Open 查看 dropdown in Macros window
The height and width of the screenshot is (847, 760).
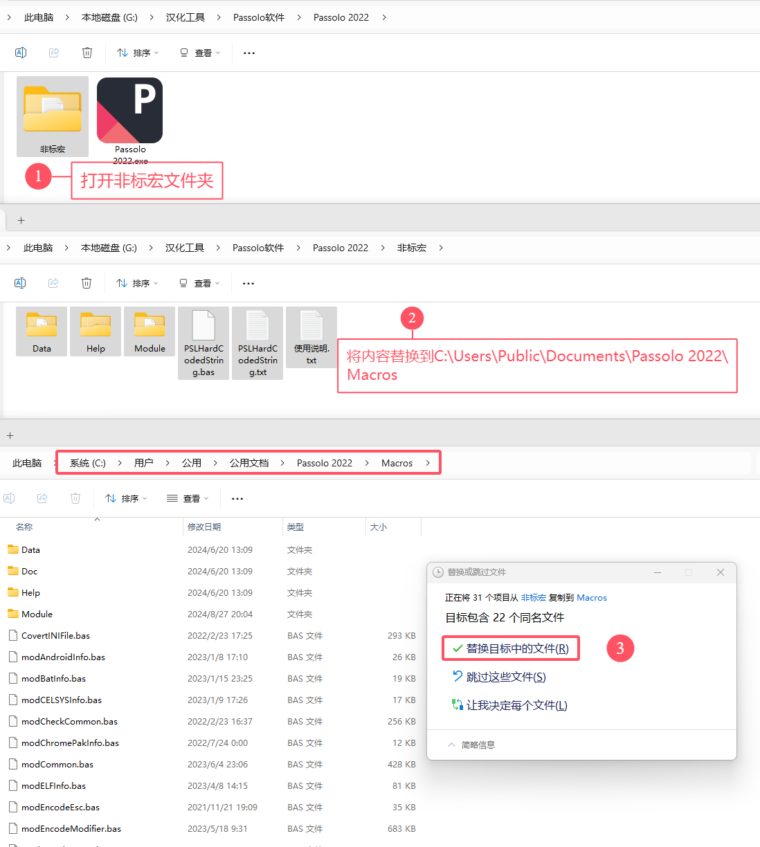click(x=188, y=498)
